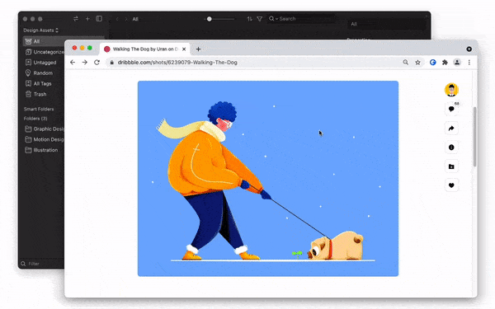Open the Chrome three-dot menu
This screenshot has height=309, width=495.
pos(469,63)
